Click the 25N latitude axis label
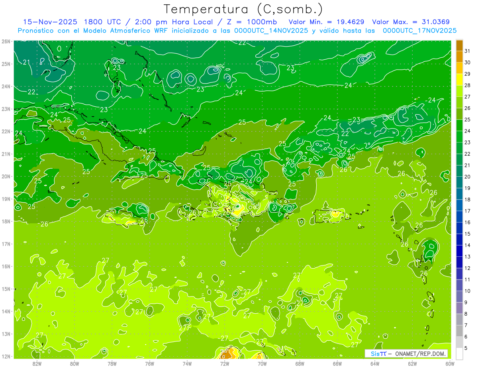The image size is (478, 369). pos(6,64)
